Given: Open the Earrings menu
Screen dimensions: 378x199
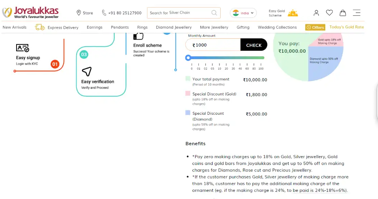Looking at the screenshot, I should pyautogui.click(x=94, y=27).
